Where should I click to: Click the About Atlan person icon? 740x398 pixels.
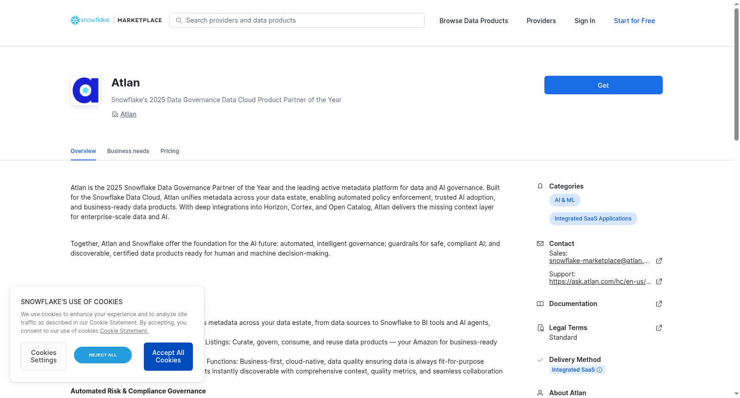point(540,393)
